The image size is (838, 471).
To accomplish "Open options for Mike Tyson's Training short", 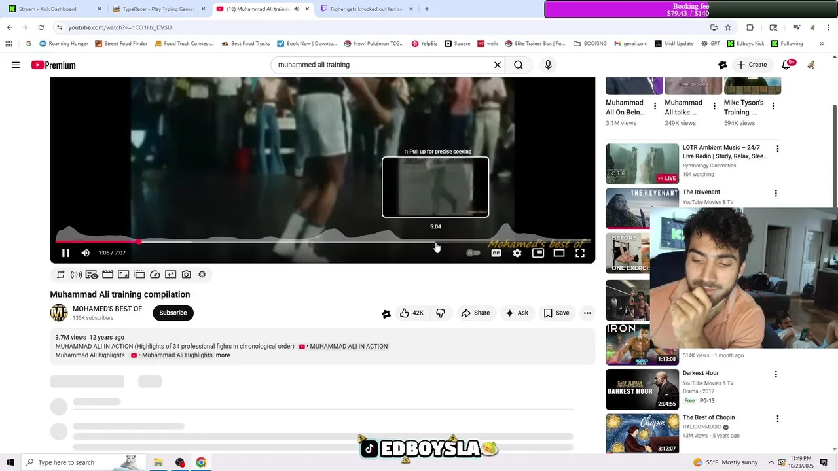I will pos(773,106).
